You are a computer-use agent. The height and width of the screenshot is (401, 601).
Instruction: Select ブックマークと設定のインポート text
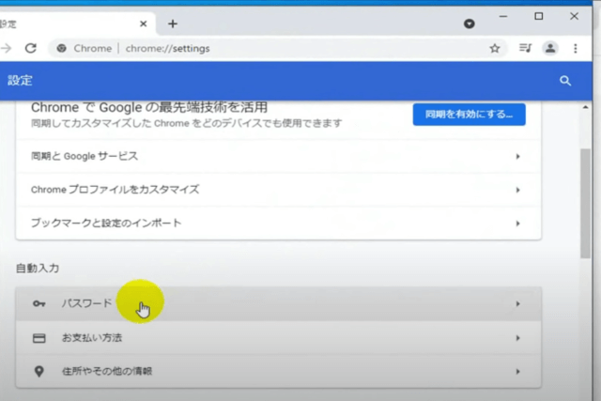tap(106, 223)
